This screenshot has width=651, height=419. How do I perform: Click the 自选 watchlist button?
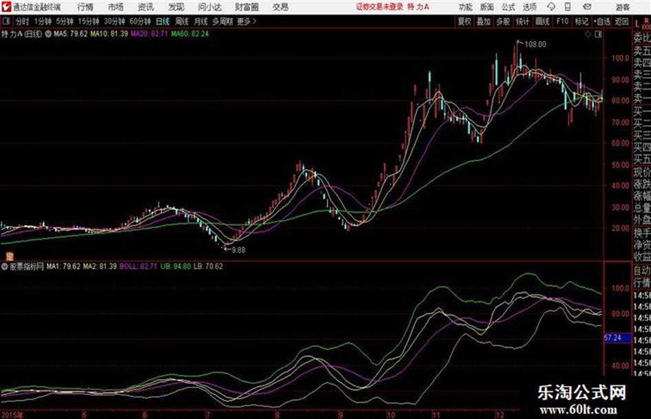coord(601,21)
